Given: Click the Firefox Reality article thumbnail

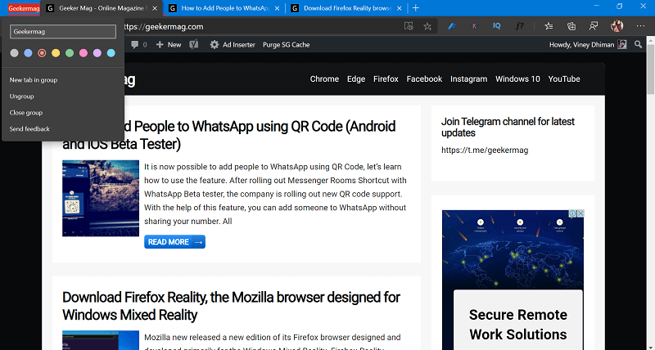Looking at the screenshot, I should [x=101, y=340].
